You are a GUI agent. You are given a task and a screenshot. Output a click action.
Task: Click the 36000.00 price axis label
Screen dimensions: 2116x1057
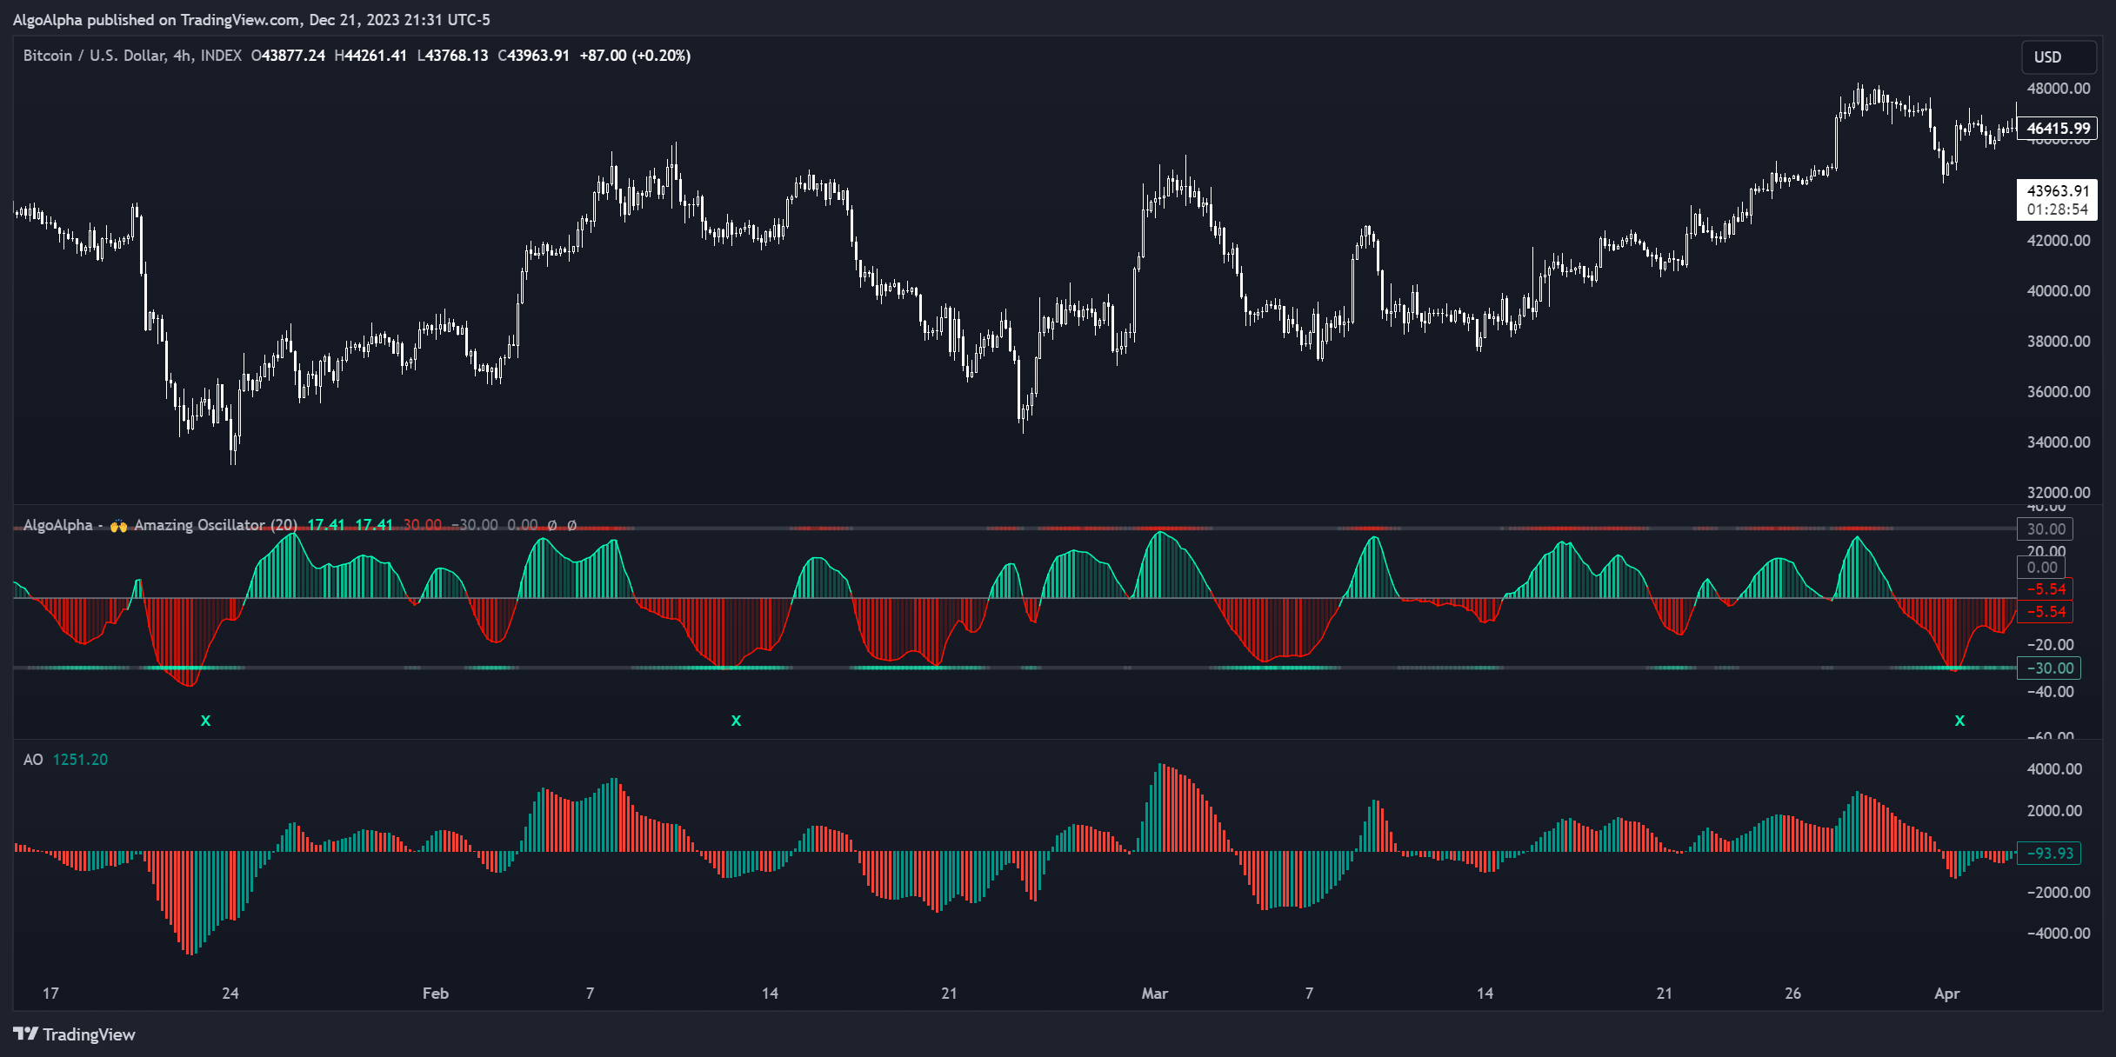click(2058, 392)
